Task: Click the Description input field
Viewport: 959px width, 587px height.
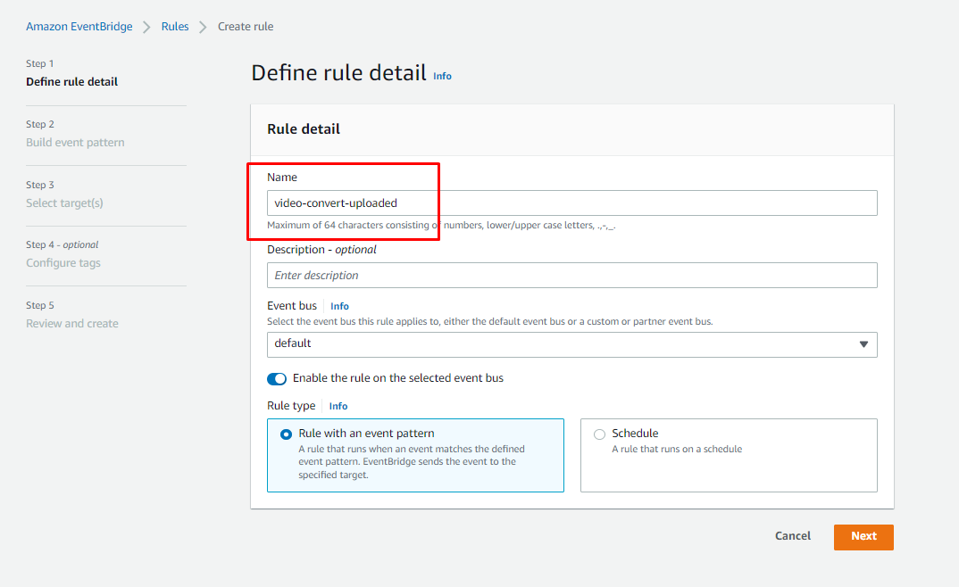Action: coord(571,276)
